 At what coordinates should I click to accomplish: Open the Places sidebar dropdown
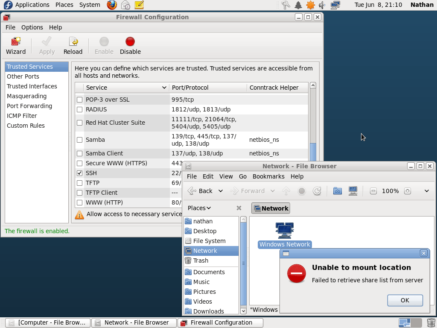(x=199, y=208)
